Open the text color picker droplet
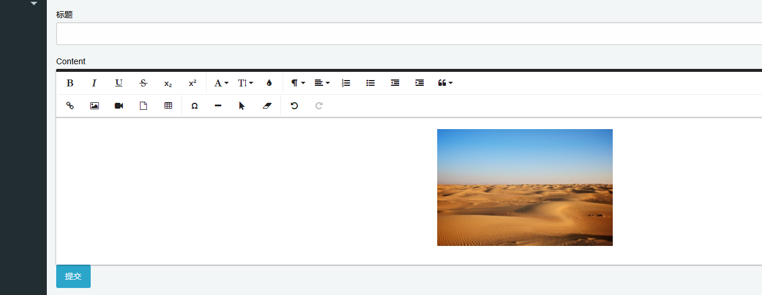 269,83
